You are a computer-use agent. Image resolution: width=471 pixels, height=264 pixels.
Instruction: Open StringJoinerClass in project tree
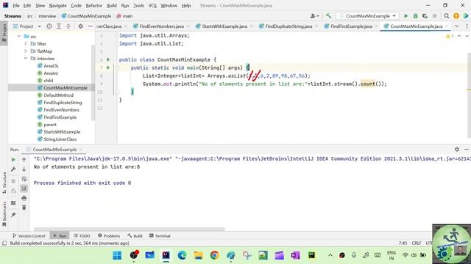pos(60,139)
